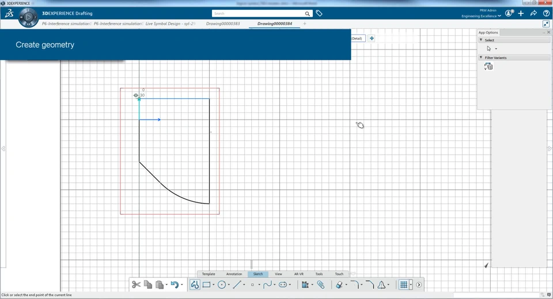Open the Drawing00000384 tab
Viewport: 553px width, 299px height.
click(275, 24)
